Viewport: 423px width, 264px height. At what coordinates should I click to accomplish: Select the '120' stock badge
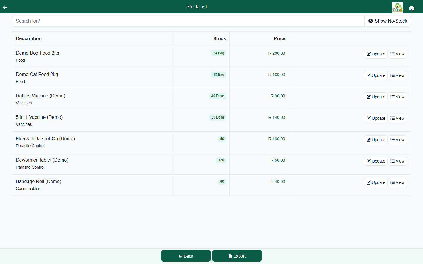(221, 160)
